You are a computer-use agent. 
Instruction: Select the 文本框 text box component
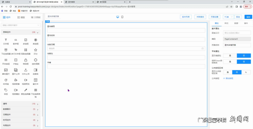click(6, 41)
